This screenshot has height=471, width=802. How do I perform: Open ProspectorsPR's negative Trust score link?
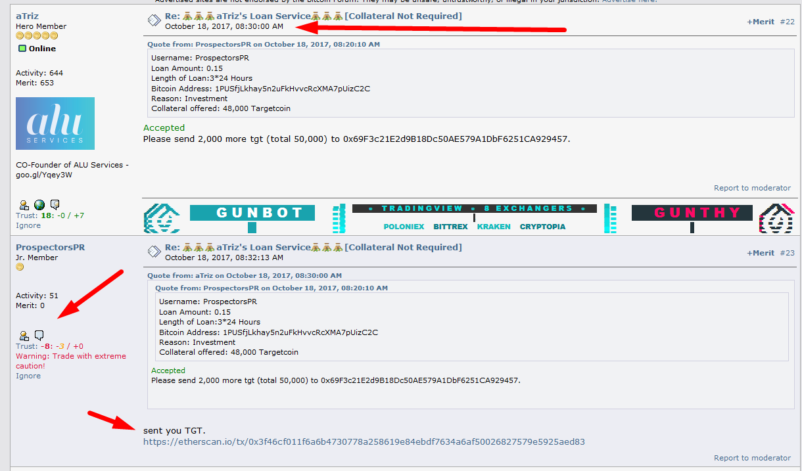coord(49,346)
